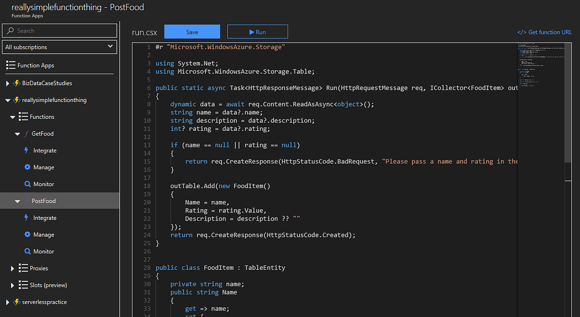Click the lightning icon beside BizDataCaseStudies
Screen dimensions: 580x317
coord(16,83)
